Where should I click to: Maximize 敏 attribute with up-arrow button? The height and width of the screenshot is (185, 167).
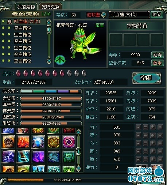160,159
